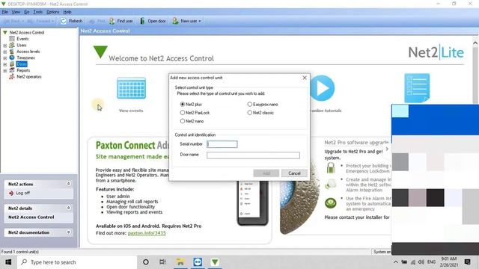This screenshot has width=479, height=269.
Task: Click the Print toolbar icon
Action: (x=91, y=21)
